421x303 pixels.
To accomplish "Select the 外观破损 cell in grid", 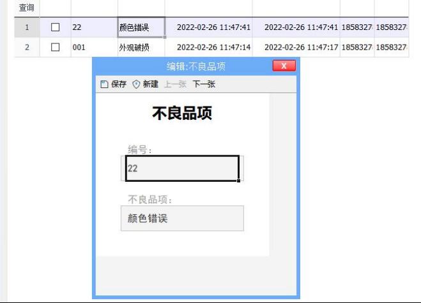I will coord(141,47).
